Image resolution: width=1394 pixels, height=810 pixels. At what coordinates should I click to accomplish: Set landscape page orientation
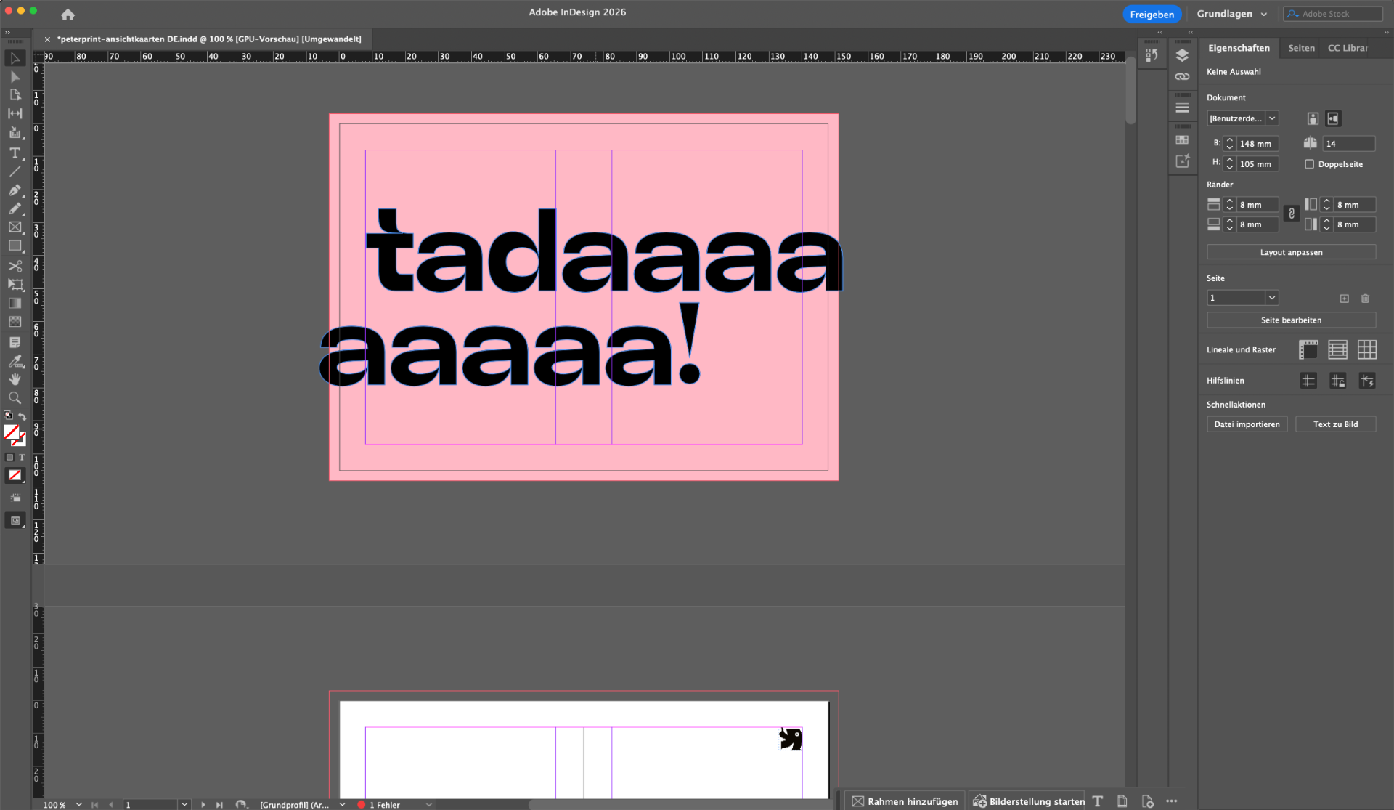coord(1333,118)
